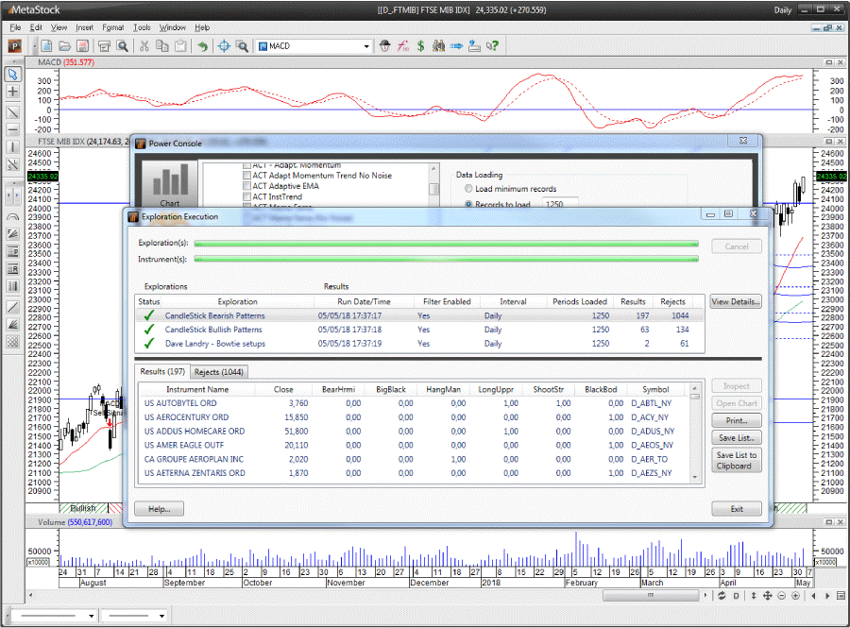
Task: Open the Indicator Builder fx icon
Action: (x=402, y=46)
